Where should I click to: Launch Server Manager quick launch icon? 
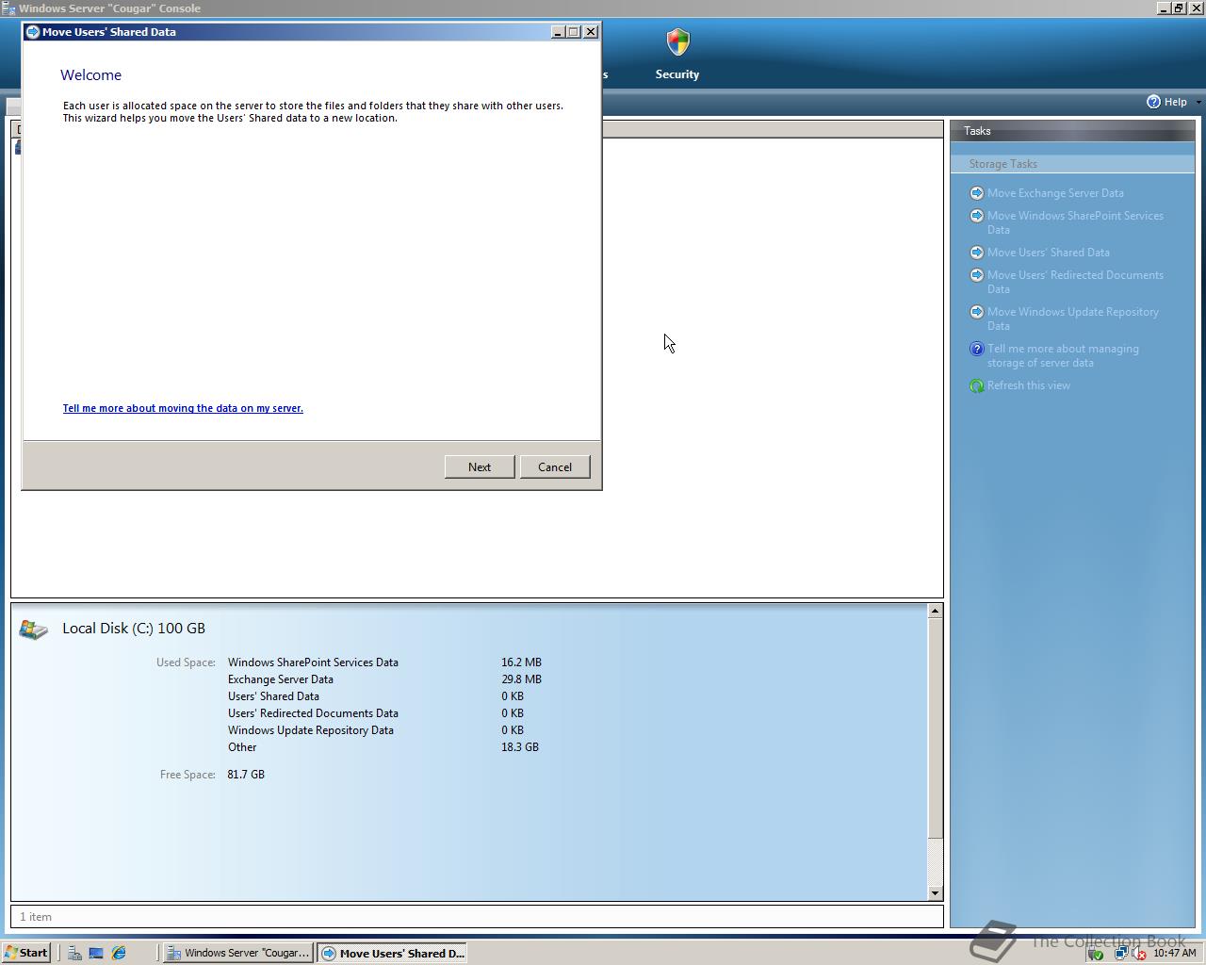pyautogui.click(x=73, y=953)
